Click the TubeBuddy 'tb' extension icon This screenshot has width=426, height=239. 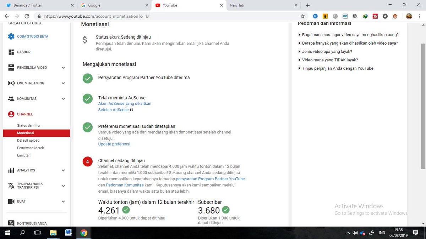click(x=375, y=16)
